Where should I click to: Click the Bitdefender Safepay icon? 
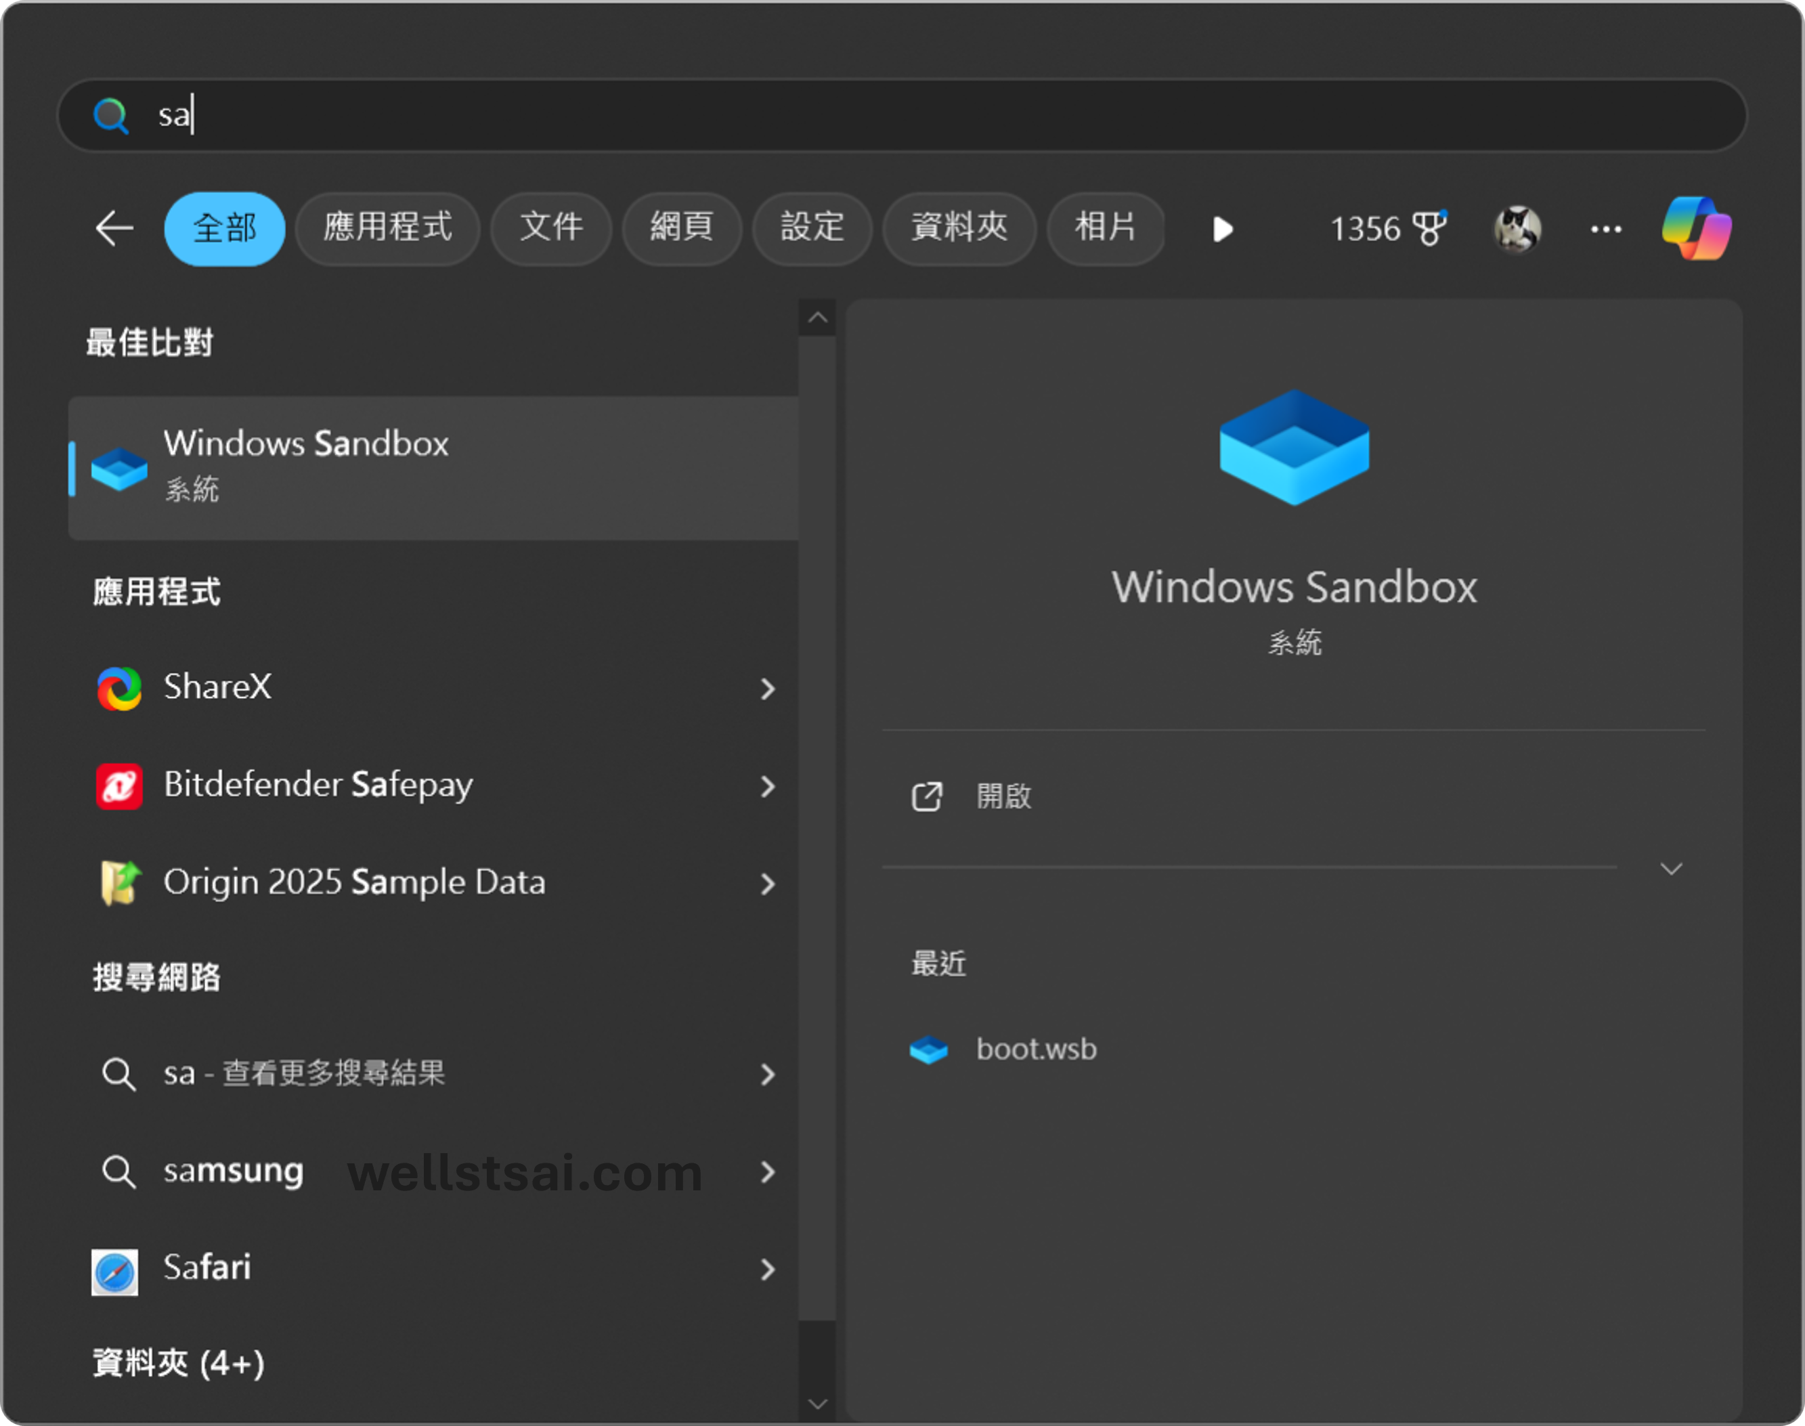click(x=118, y=785)
